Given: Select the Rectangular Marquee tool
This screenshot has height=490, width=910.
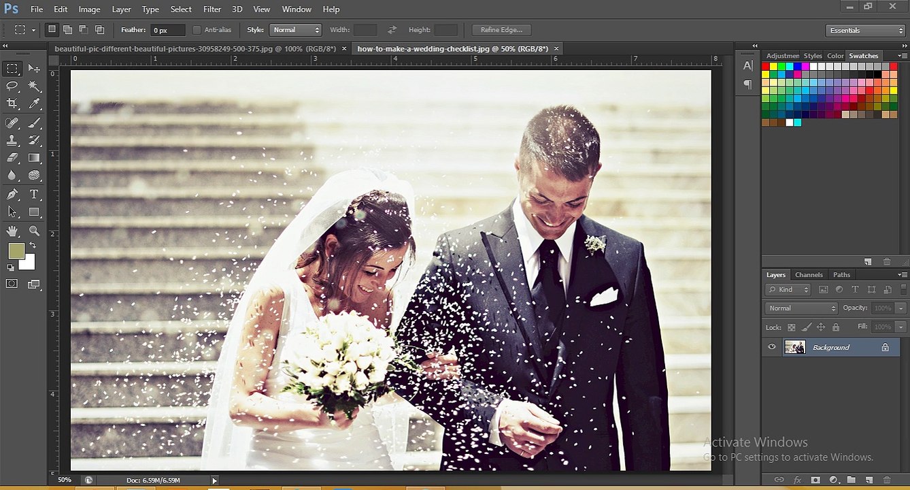Looking at the screenshot, I should tap(12, 68).
